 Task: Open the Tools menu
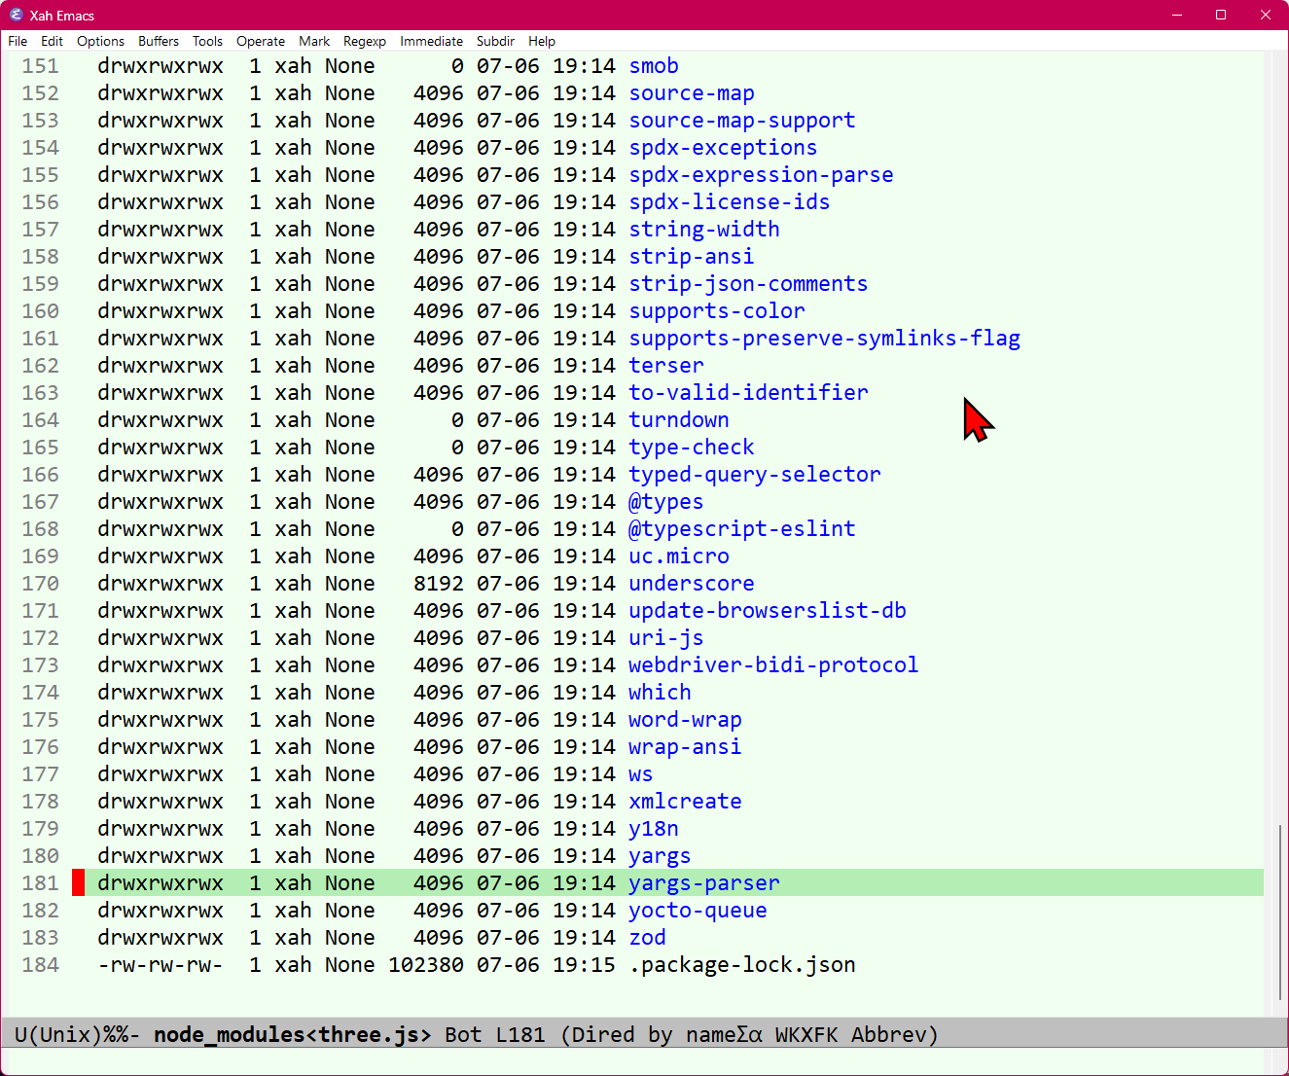point(207,41)
